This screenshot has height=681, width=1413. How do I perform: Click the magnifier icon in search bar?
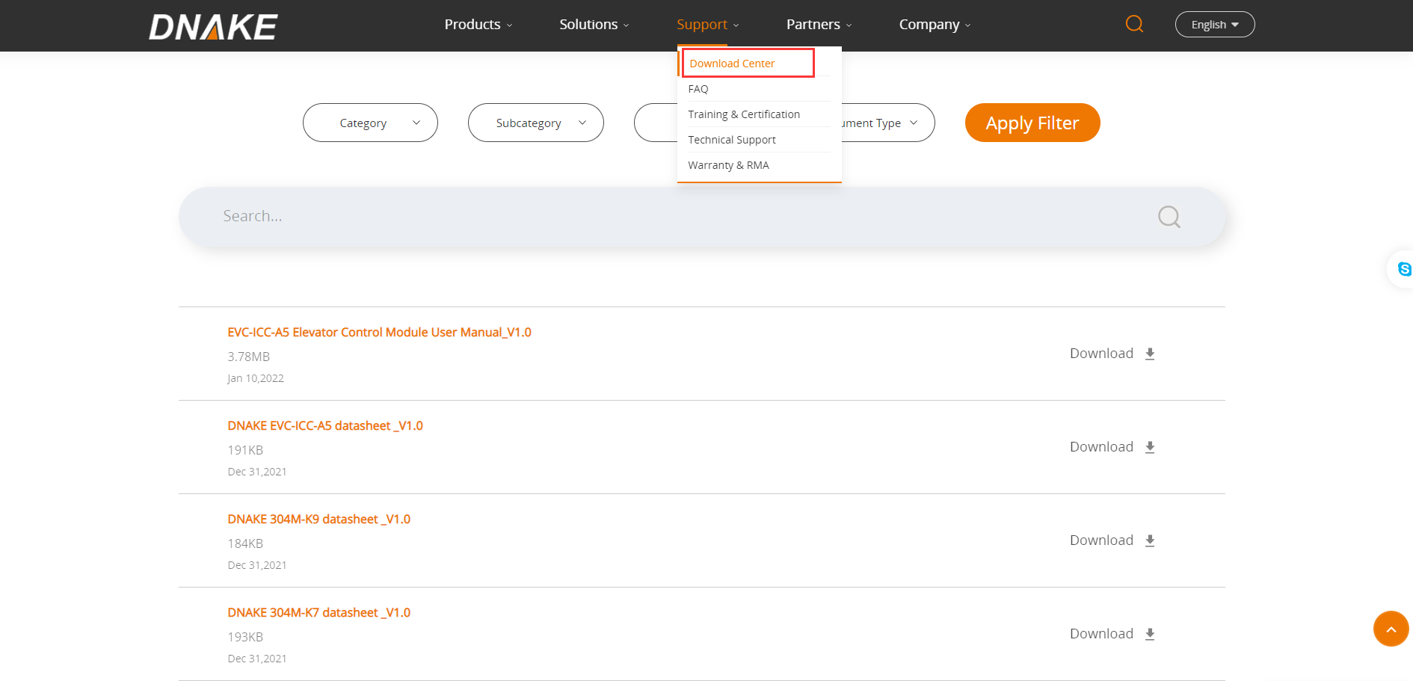click(x=1169, y=217)
